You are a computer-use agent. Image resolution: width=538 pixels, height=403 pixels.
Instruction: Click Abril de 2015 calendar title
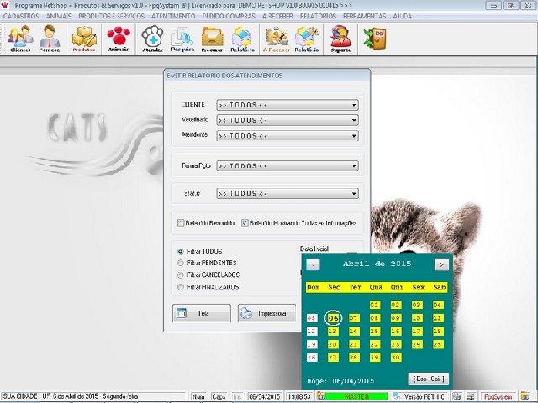tap(377, 264)
